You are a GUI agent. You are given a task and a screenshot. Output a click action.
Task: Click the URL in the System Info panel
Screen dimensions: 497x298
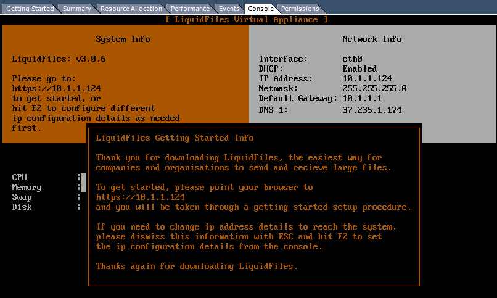56,88
